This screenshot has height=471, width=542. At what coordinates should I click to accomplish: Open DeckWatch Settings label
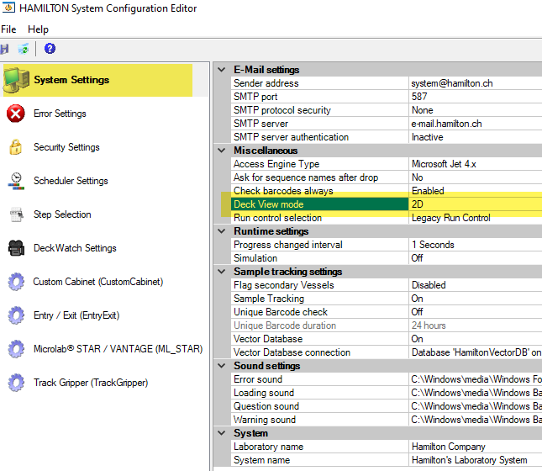pos(75,248)
